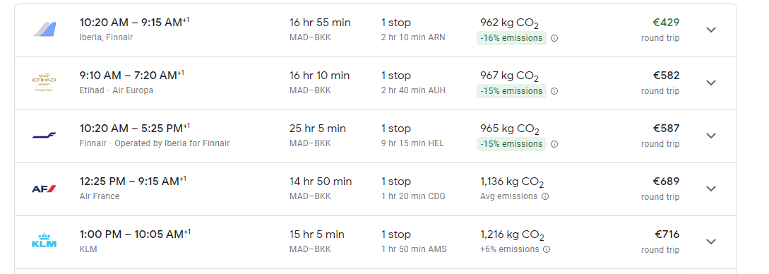
Task: Click the -16% emissions green badge
Action: tap(511, 38)
